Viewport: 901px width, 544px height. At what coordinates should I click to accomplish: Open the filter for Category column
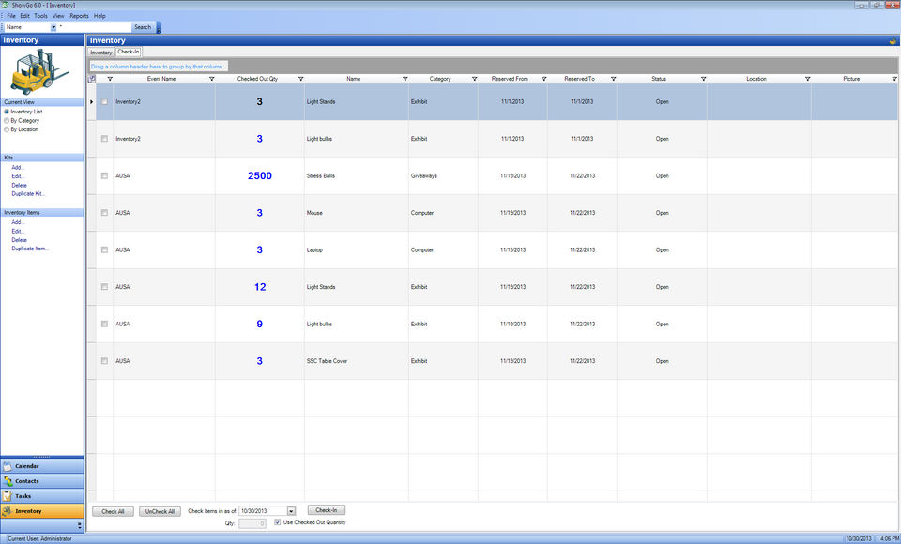tap(474, 79)
